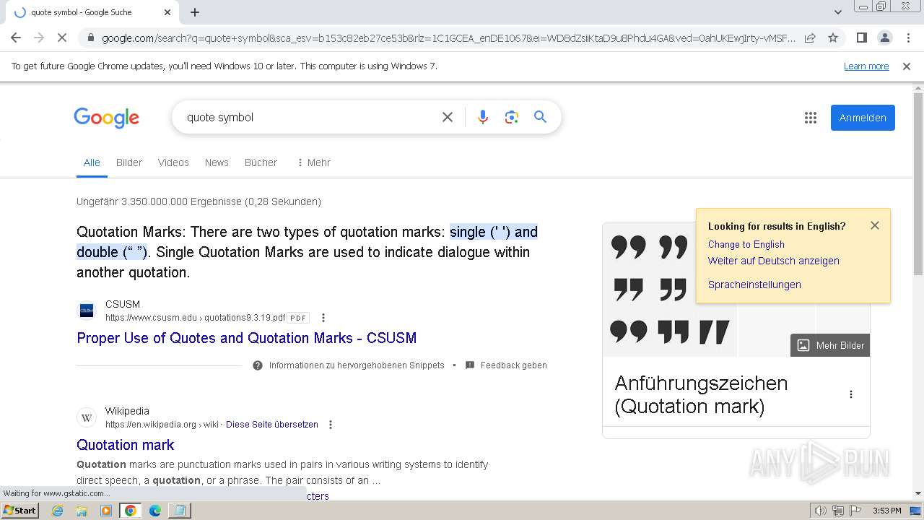Choose Change to English
This screenshot has width=924, height=520.
pyautogui.click(x=746, y=244)
